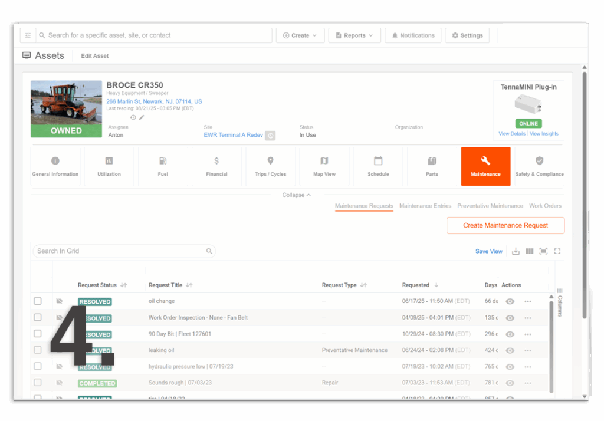
Task: Select the Maintenance section tile
Action: tap(486, 166)
